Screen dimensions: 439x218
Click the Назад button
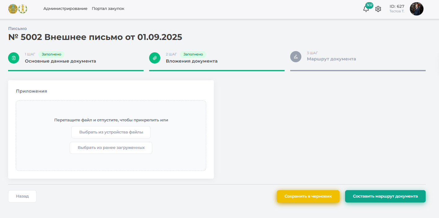click(x=22, y=196)
